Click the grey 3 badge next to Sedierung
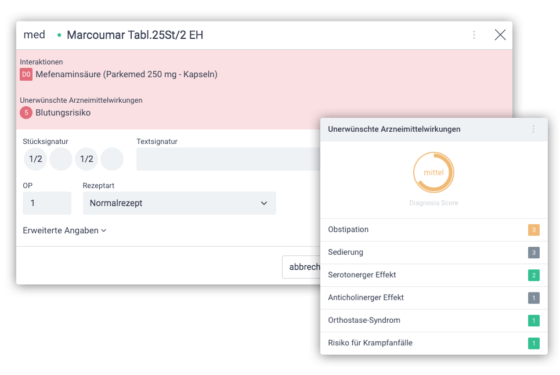 click(533, 253)
